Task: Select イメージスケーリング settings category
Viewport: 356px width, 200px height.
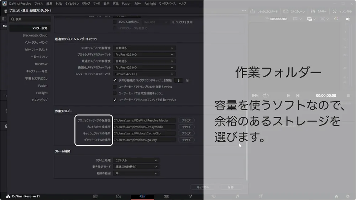Action: 36,42
